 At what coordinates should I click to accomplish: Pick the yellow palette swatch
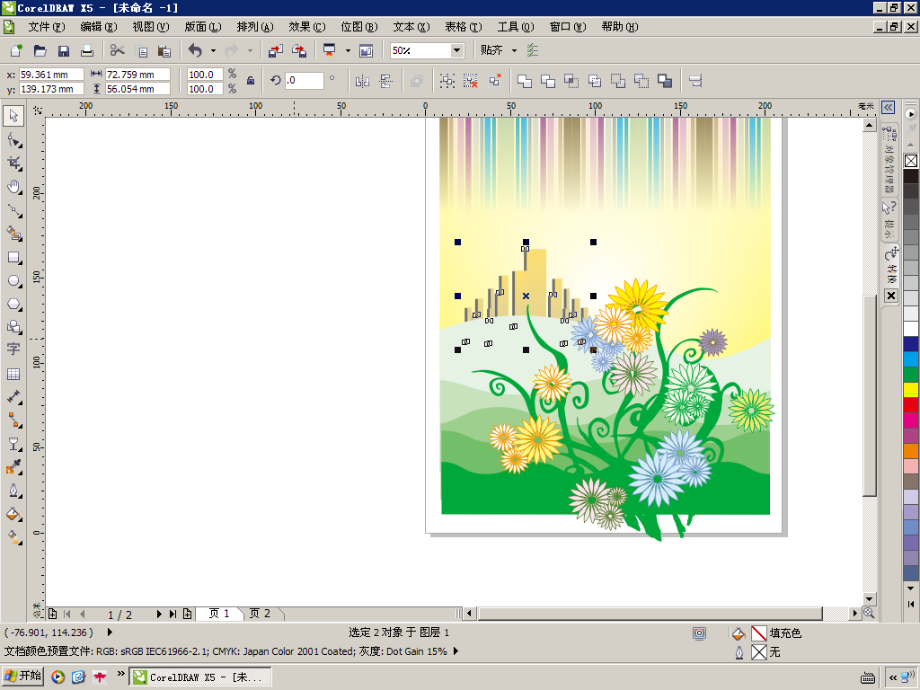coord(911,390)
